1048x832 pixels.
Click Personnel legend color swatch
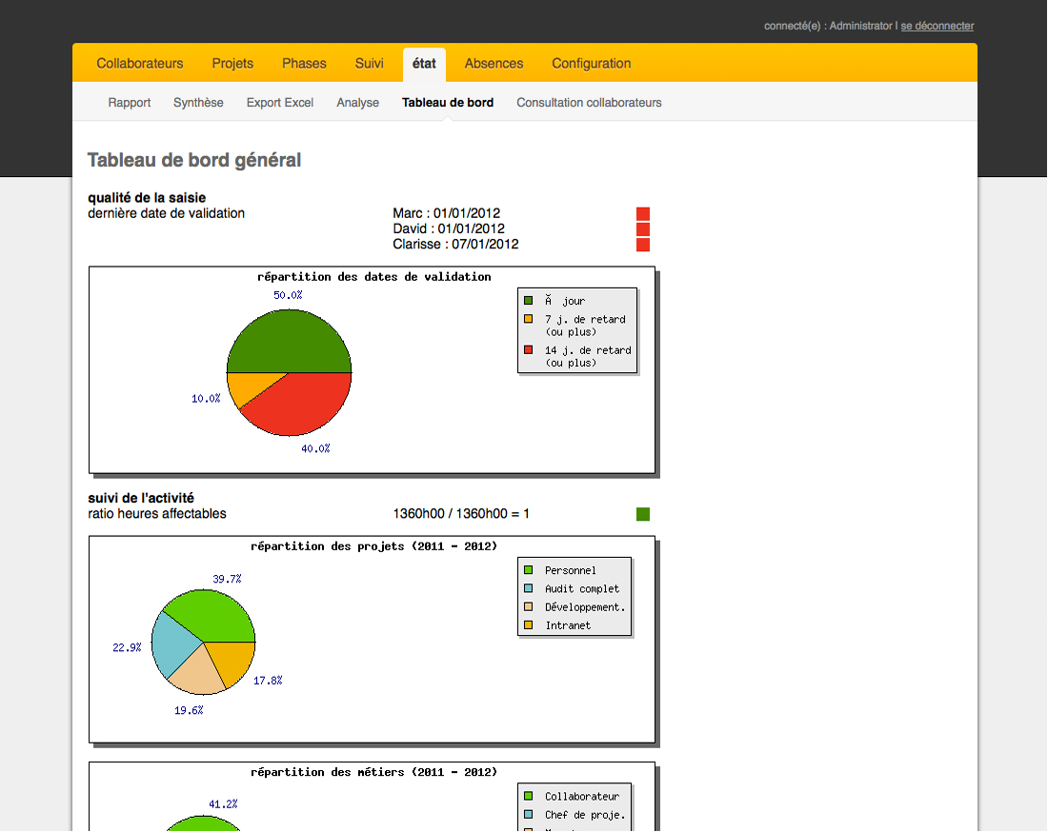click(528, 569)
